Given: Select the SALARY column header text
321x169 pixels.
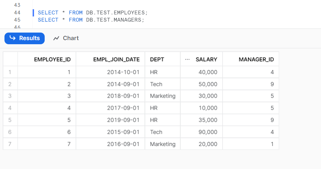Looking at the screenshot, I should (206, 59).
